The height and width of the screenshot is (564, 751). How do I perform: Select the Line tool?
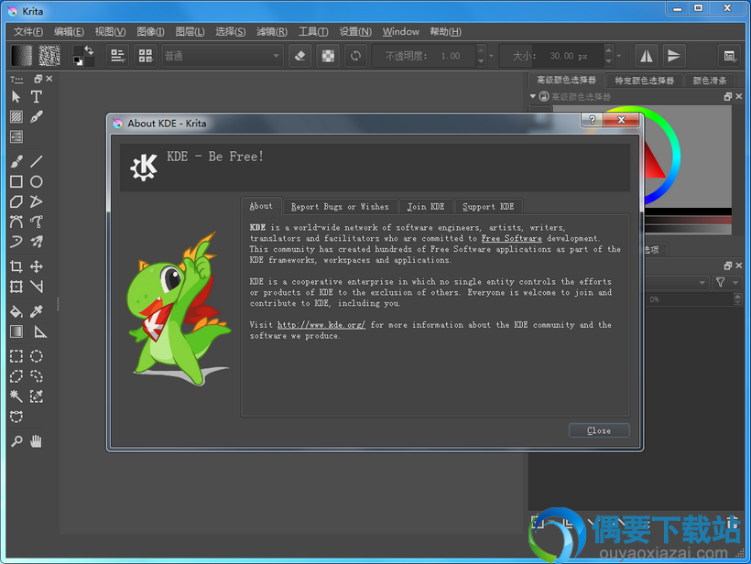pyautogui.click(x=37, y=161)
